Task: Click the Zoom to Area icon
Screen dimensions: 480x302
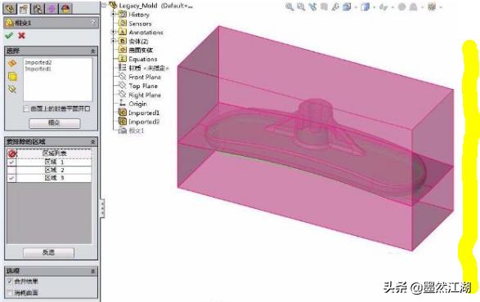Action: click(301, 7)
